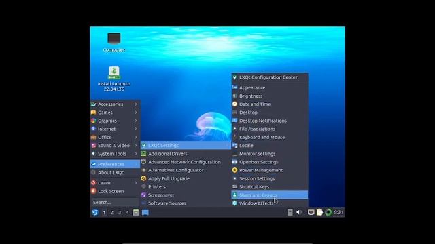435x244 pixels.
Task: Switch to workspace 2
Action: pos(112,212)
